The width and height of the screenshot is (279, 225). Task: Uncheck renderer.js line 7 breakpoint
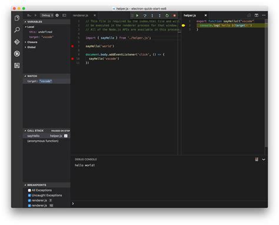(x=29, y=200)
